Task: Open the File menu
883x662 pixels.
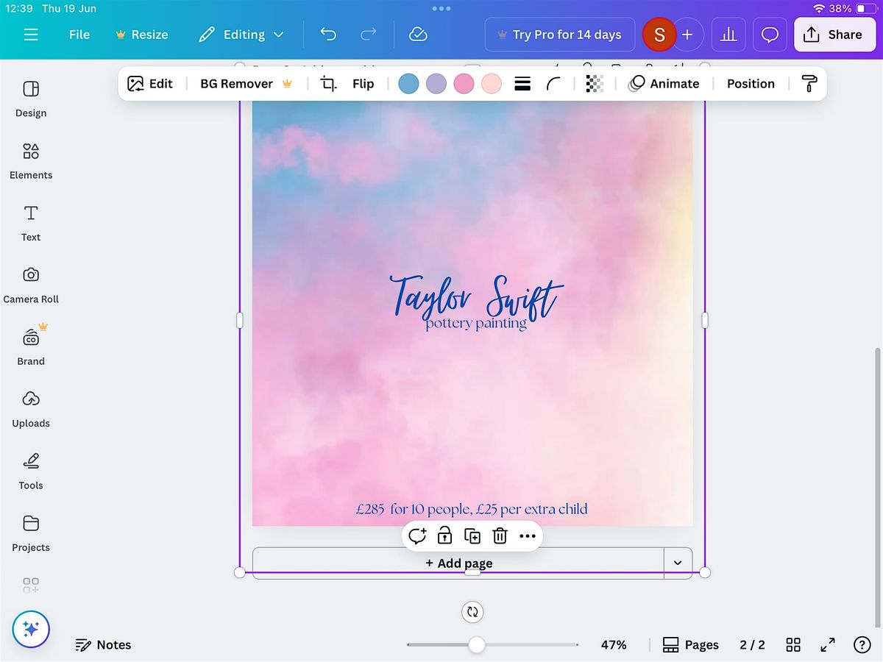Action: [x=79, y=35]
